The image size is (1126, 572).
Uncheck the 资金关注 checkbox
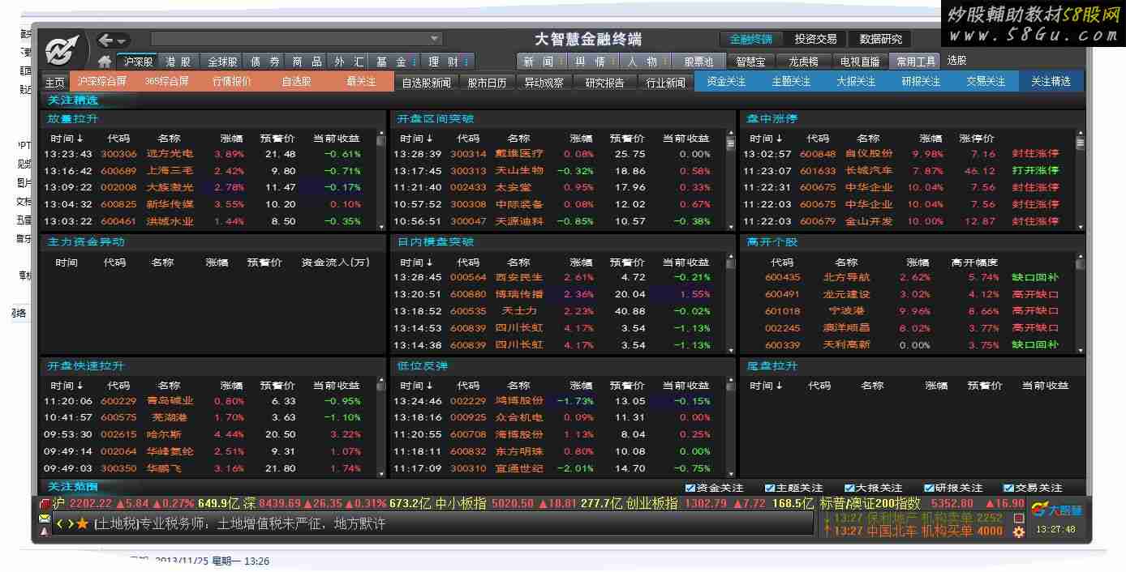[x=690, y=488]
